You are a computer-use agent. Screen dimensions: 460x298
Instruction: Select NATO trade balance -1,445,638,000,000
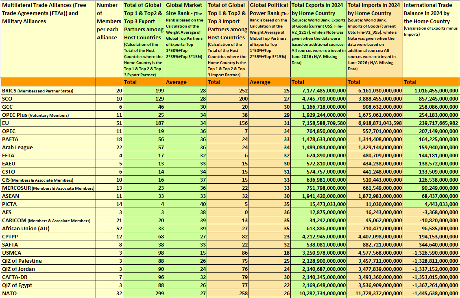(431, 293)
